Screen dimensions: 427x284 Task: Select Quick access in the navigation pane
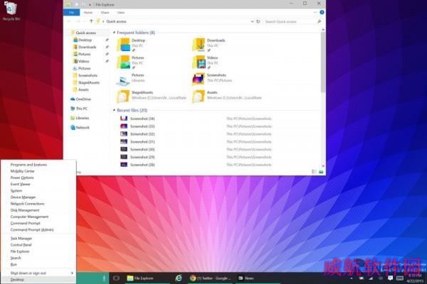83,33
